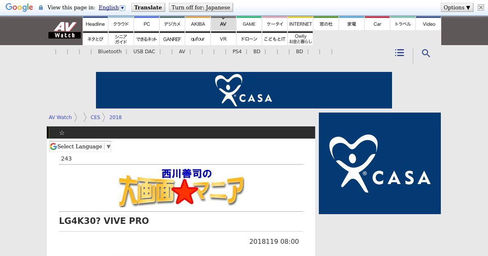
Task: Open the トラベル tab
Action: [403, 24]
